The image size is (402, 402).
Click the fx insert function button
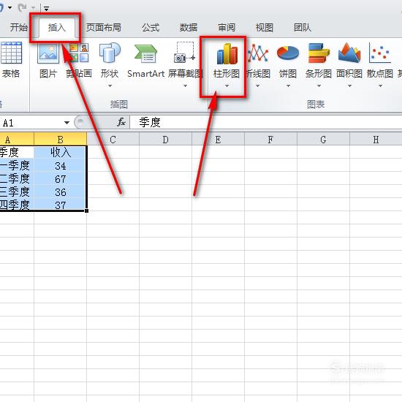(x=121, y=122)
